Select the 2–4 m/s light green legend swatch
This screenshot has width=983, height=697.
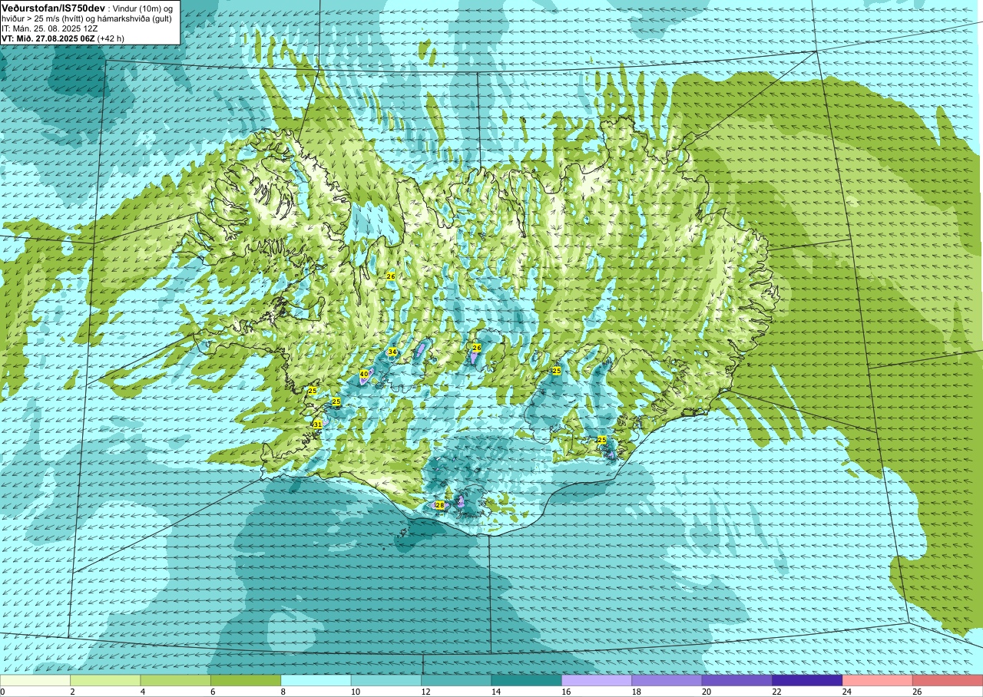[105, 680]
